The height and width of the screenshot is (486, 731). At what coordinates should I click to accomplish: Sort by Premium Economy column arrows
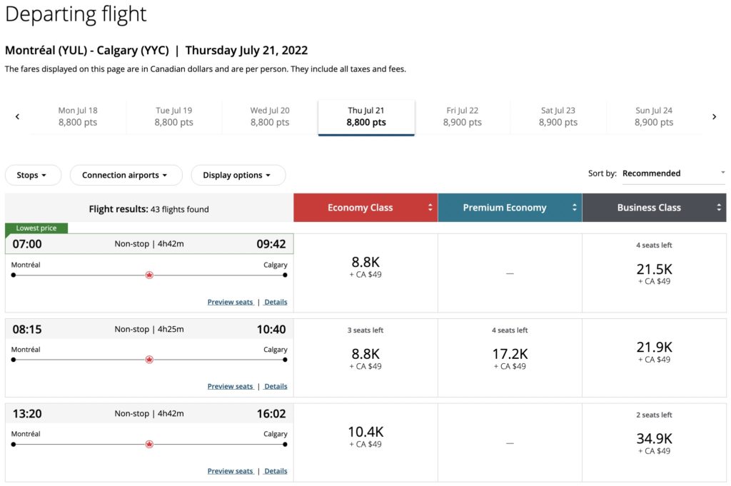coord(575,208)
